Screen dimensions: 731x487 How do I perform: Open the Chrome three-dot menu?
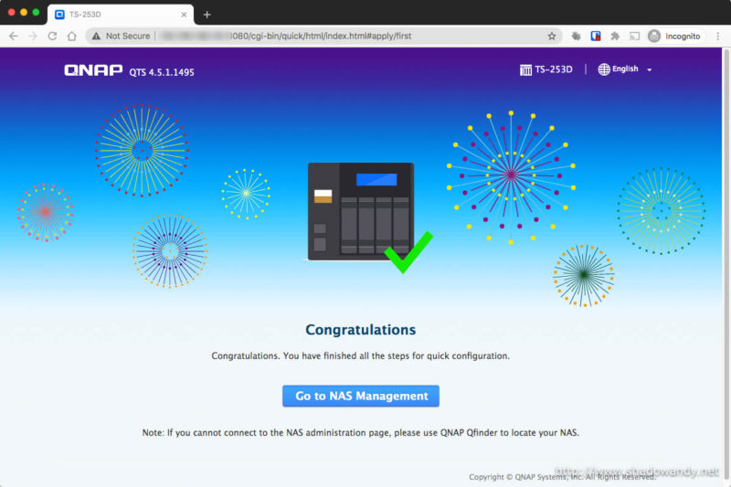tap(717, 36)
